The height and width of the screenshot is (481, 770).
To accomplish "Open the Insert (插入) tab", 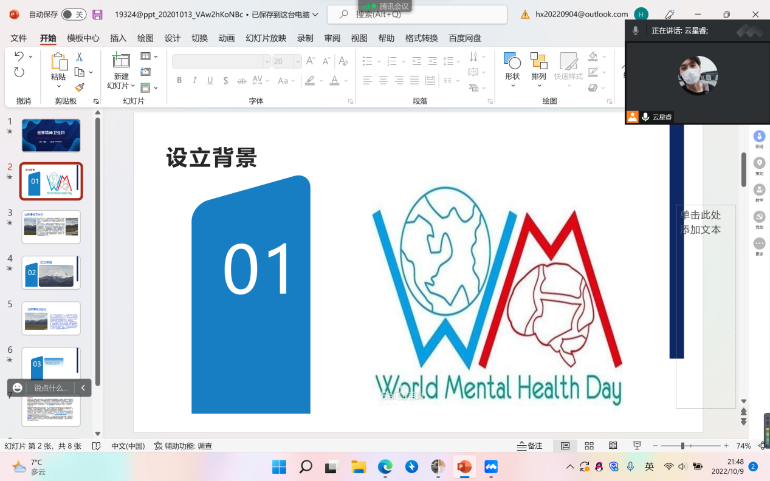I will click(119, 38).
